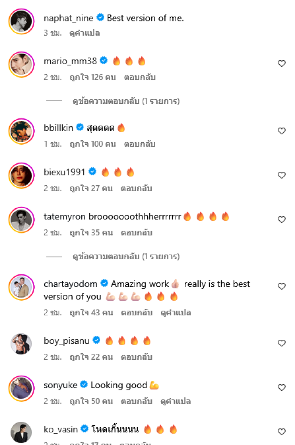
Task: Like the comment by mario_mm38
Action: tap(282, 64)
